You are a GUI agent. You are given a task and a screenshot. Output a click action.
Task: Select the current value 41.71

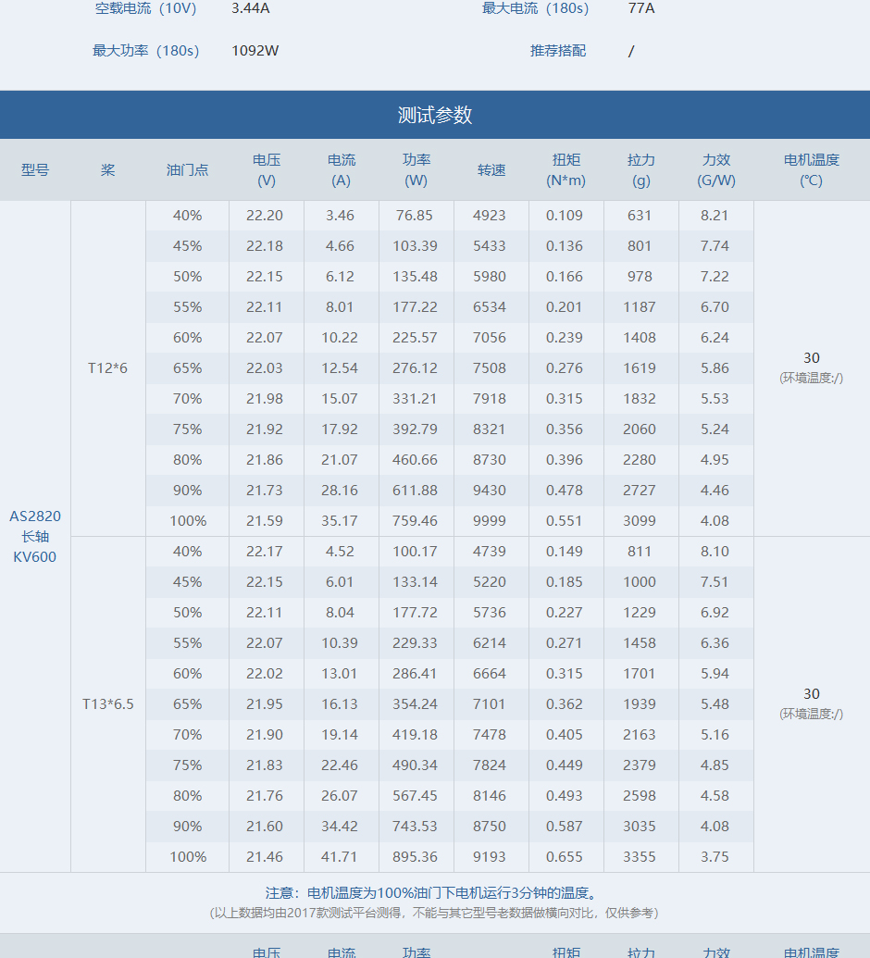pos(340,857)
